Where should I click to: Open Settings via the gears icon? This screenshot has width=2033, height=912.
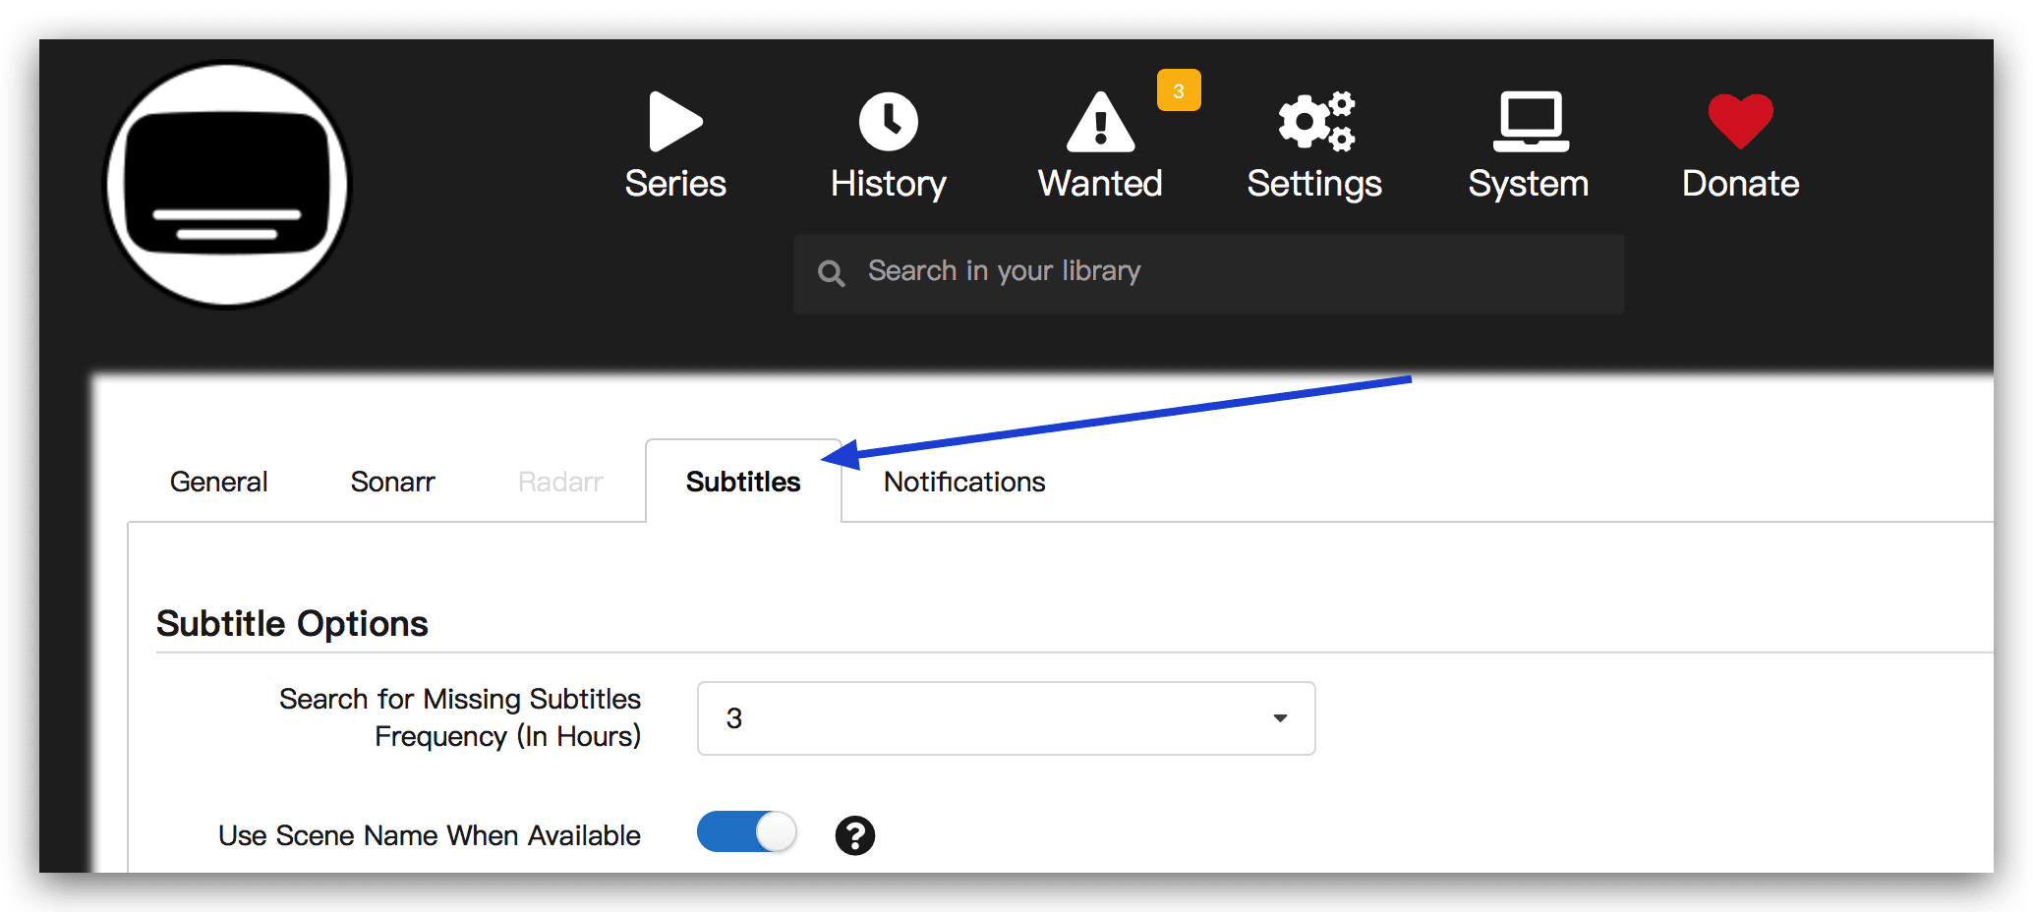(1316, 122)
